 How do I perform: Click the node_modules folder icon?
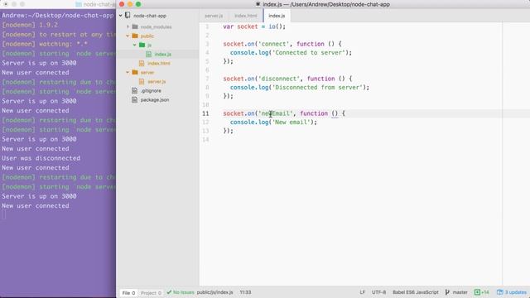coord(135,26)
